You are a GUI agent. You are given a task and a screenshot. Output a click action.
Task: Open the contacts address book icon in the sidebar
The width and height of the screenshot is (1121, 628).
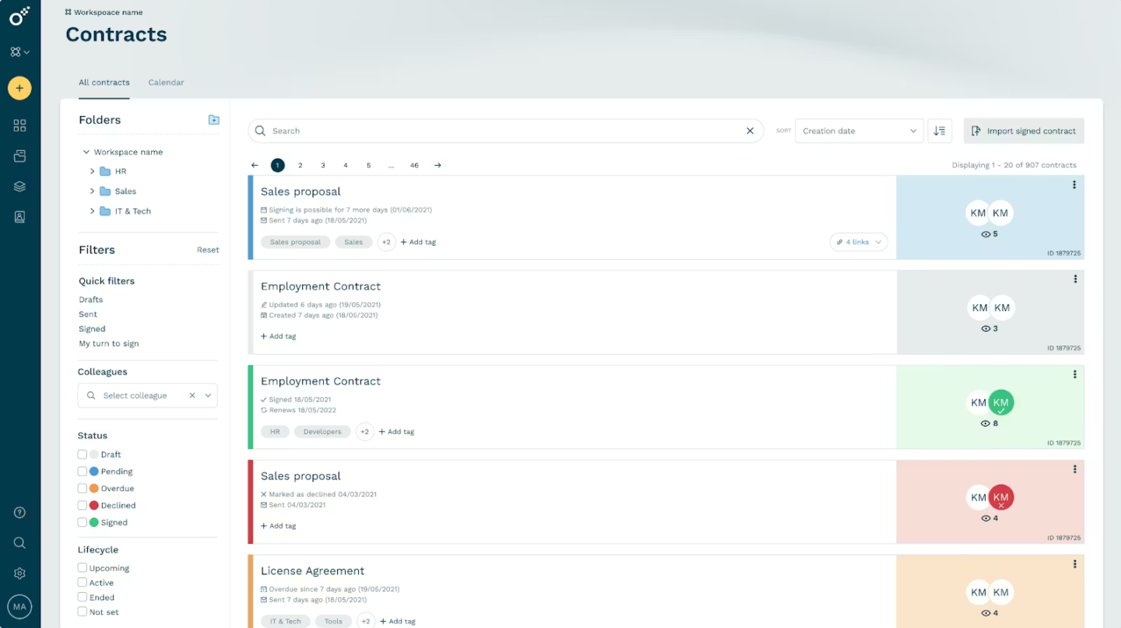[19, 216]
